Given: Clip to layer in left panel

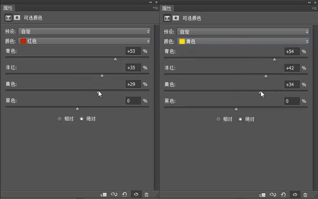Looking at the screenshot, I should point(103,194).
